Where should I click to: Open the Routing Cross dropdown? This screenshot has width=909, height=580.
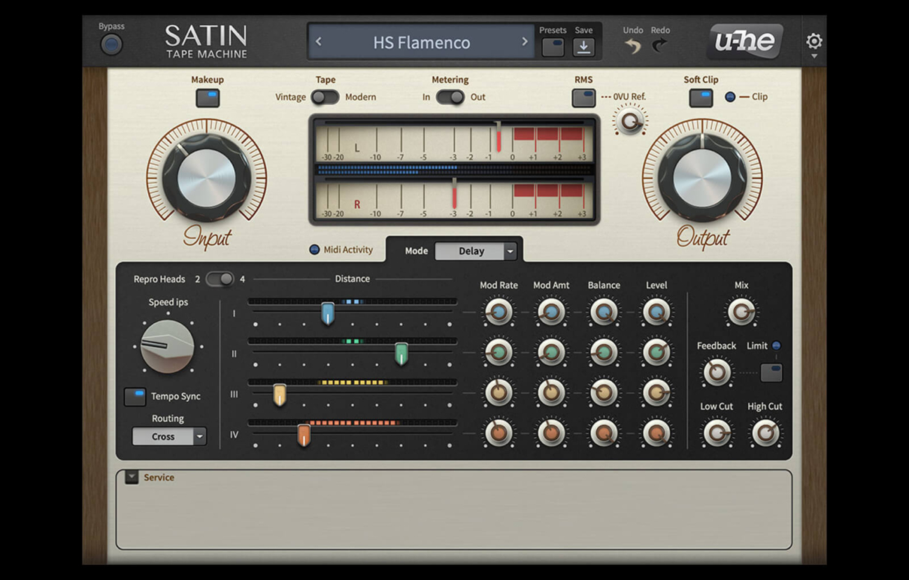[x=169, y=436]
